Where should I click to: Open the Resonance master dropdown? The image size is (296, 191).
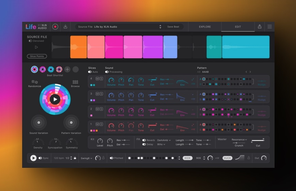pos(239,140)
